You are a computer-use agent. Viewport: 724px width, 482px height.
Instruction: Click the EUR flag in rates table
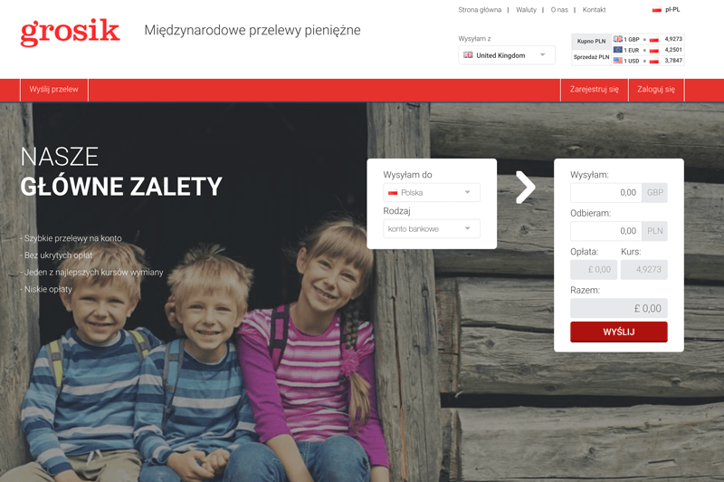point(618,50)
